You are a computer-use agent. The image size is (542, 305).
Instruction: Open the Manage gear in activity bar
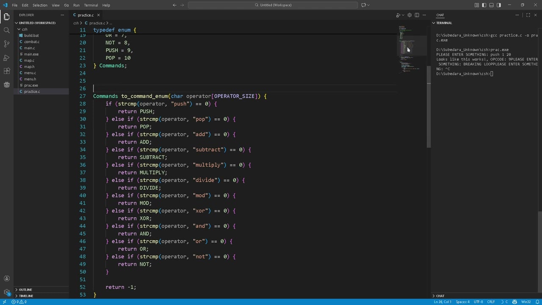pos(6,292)
